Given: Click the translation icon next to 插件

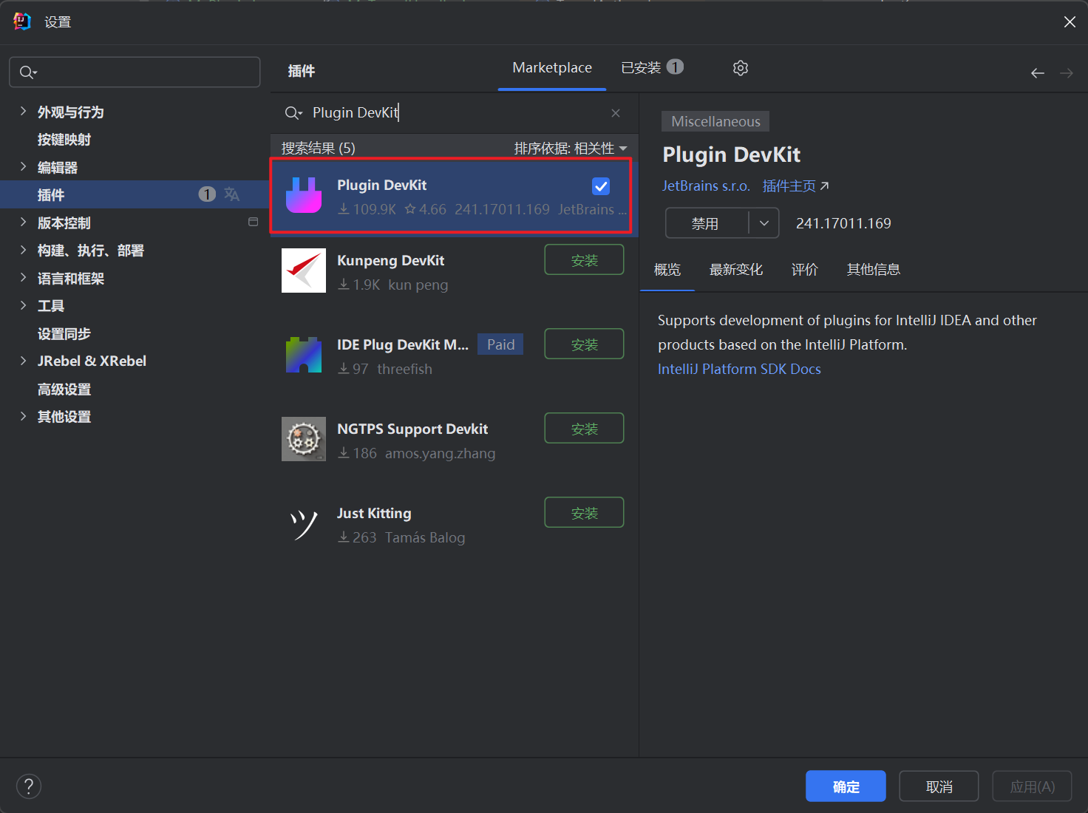Looking at the screenshot, I should [232, 194].
